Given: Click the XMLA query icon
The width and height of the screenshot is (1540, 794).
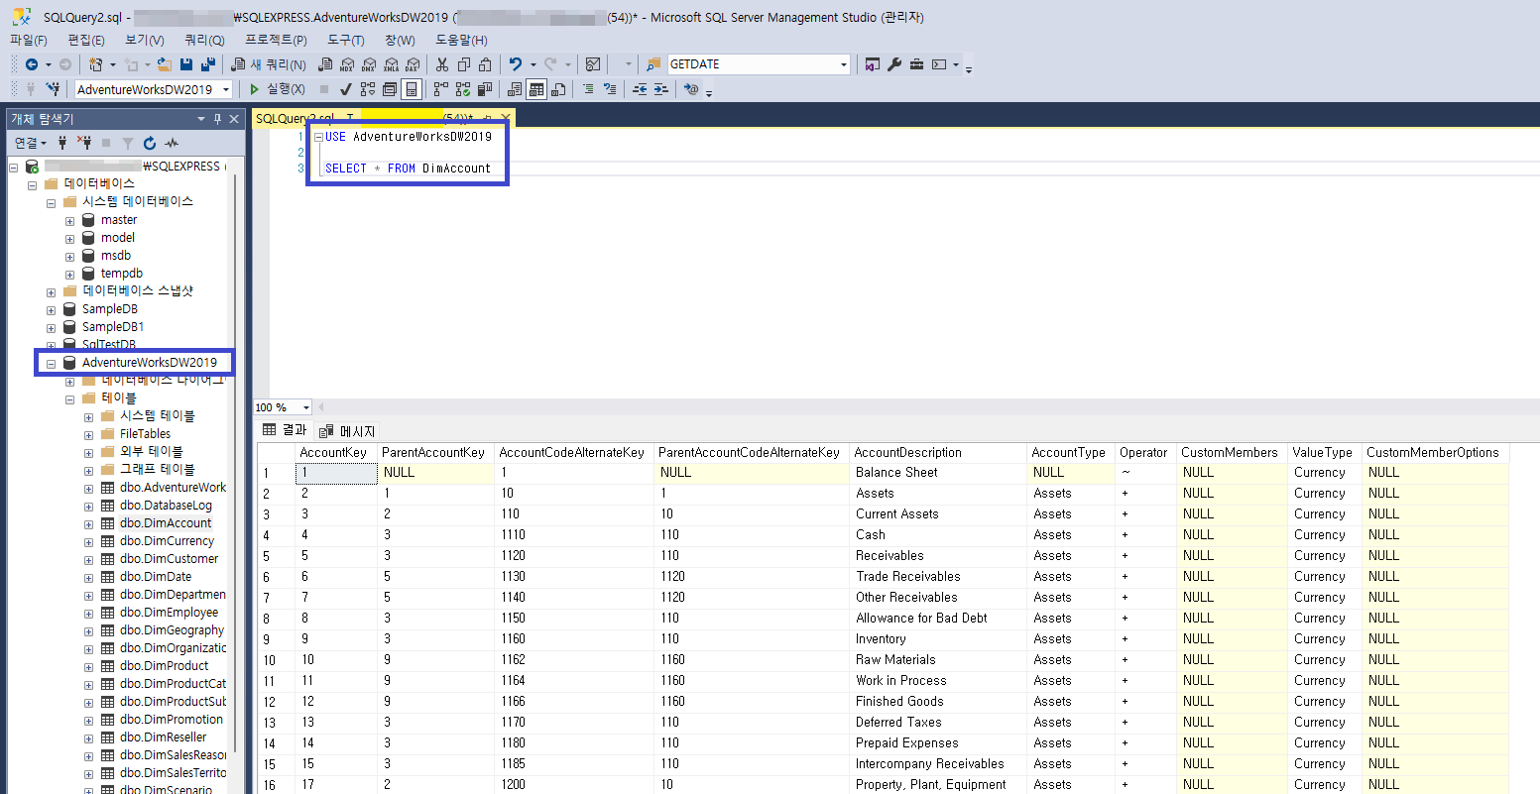Looking at the screenshot, I should point(391,64).
